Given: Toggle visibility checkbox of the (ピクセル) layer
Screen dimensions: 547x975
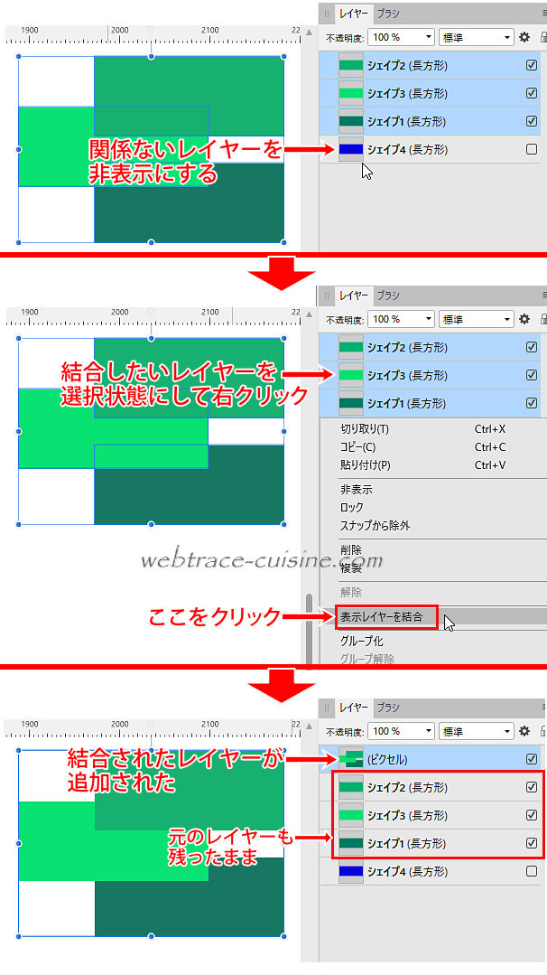Looking at the screenshot, I should [532, 759].
